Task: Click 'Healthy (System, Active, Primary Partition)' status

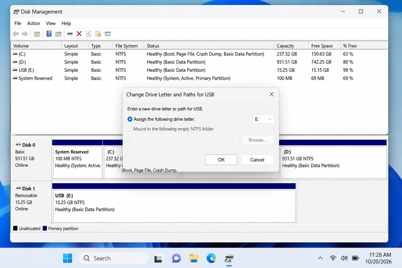Action: pos(188,78)
